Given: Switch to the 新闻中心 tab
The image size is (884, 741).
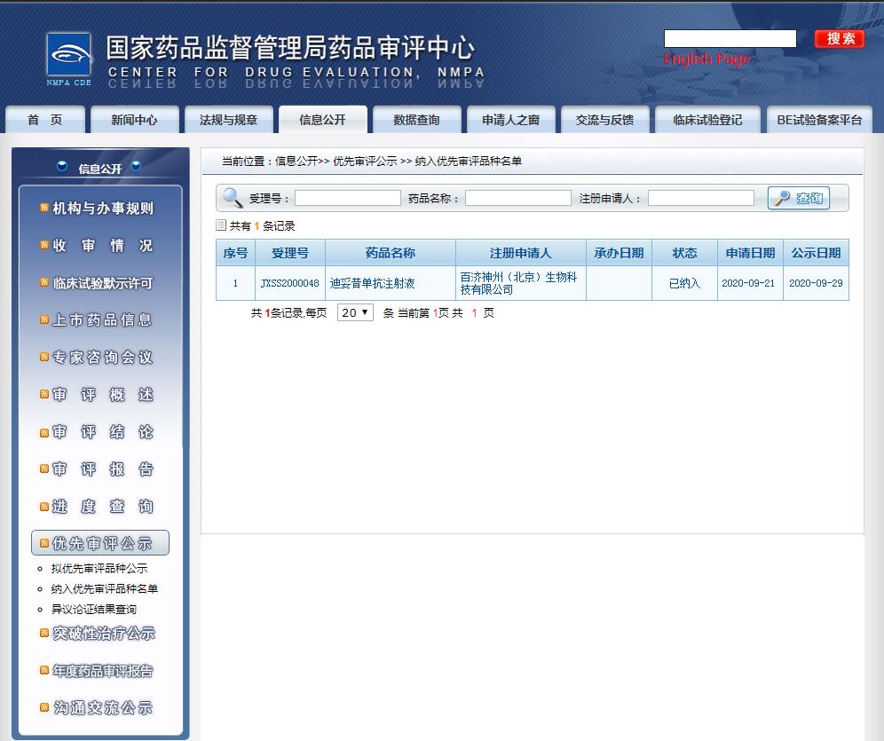Looking at the screenshot, I should tap(135, 121).
